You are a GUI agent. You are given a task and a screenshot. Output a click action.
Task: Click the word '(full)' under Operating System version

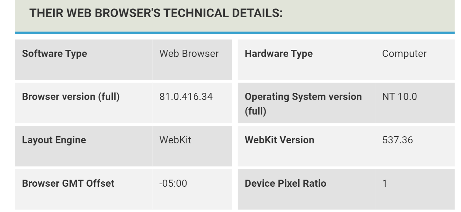click(x=255, y=112)
